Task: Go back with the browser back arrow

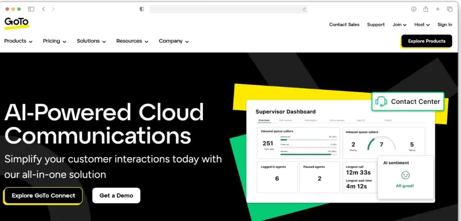Action: (44, 9)
